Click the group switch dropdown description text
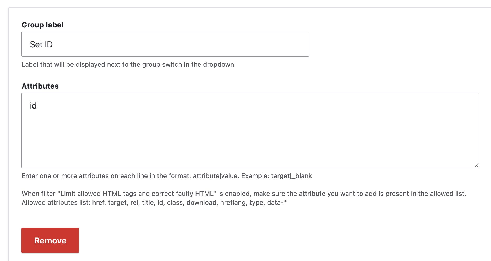Viewport: 491px width, 261px height. 128,64
